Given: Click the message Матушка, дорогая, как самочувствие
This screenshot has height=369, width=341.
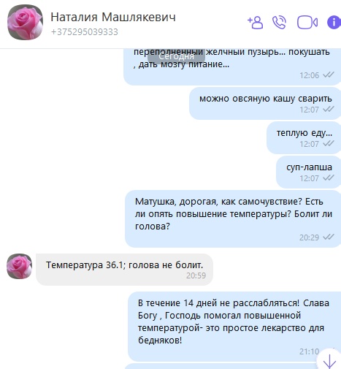Looking at the screenshot, I should [x=233, y=218].
